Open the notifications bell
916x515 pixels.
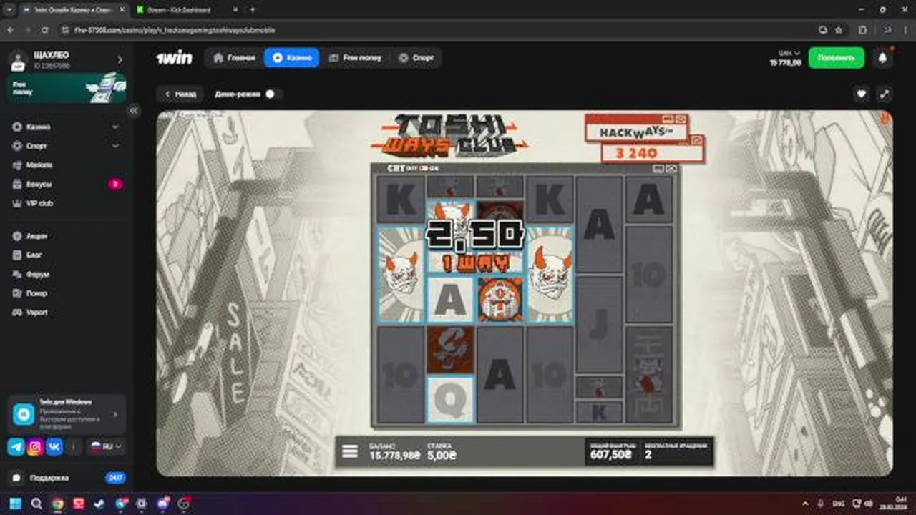[882, 58]
